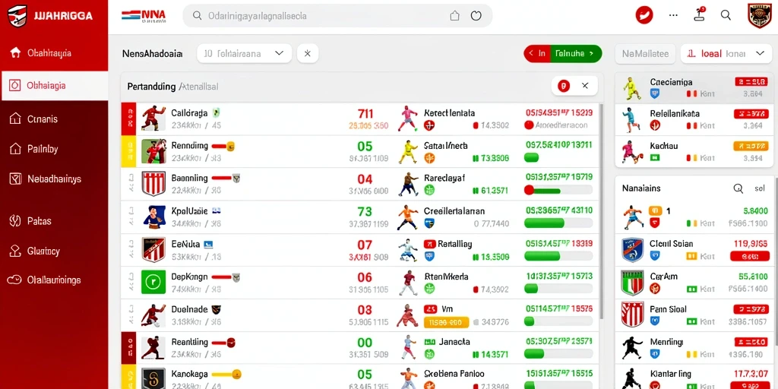Click the red round checkmark icon at top
Image resolution: width=778 pixels, height=389 pixels.
click(x=644, y=15)
